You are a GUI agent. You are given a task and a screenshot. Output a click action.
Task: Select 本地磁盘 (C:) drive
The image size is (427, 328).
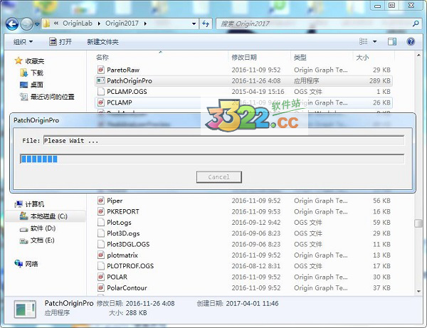tap(43, 216)
